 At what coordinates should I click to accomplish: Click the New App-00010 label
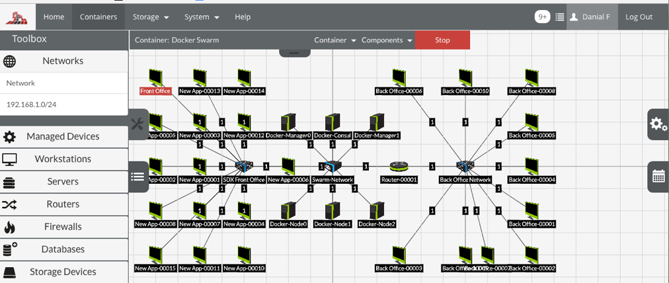pos(244,268)
